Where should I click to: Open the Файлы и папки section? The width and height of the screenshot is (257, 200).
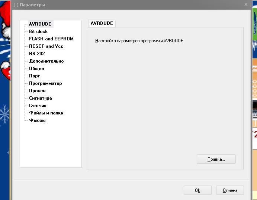click(46, 113)
